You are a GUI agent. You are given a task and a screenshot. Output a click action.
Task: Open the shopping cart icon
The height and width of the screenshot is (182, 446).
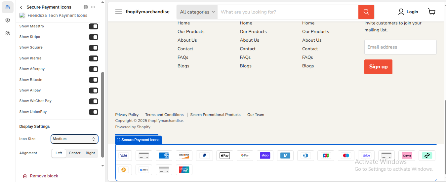[x=431, y=12]
